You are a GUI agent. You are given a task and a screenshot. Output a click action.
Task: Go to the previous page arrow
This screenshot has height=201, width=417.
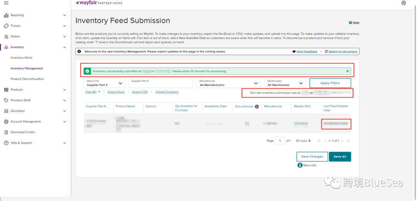click(325, 141)
